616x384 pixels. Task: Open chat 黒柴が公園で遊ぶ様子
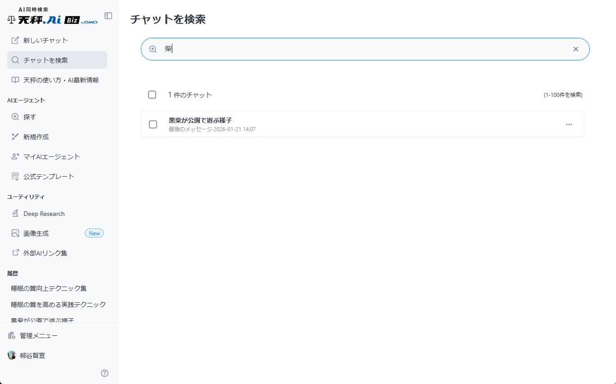[x=199, y=120]
